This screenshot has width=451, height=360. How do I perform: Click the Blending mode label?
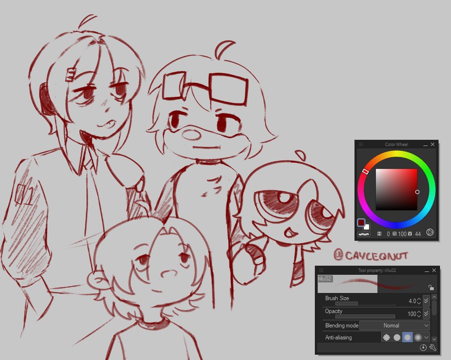(x=342, y=326)
